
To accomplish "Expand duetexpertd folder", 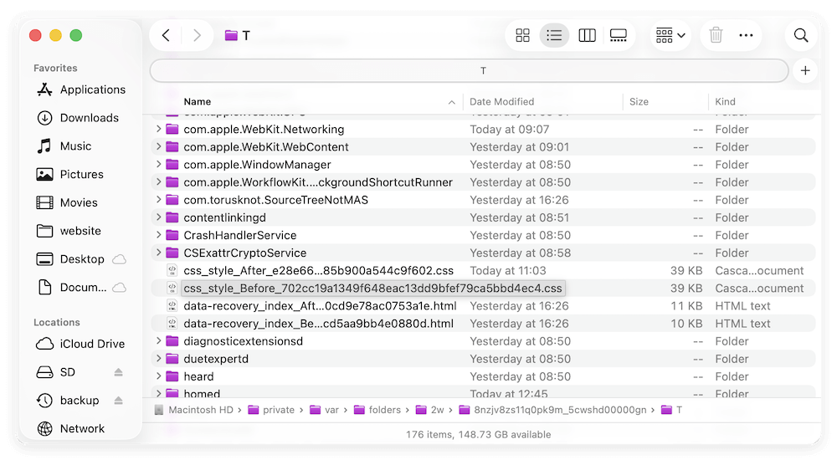I will pyautogui.click(x=158, y=359).
